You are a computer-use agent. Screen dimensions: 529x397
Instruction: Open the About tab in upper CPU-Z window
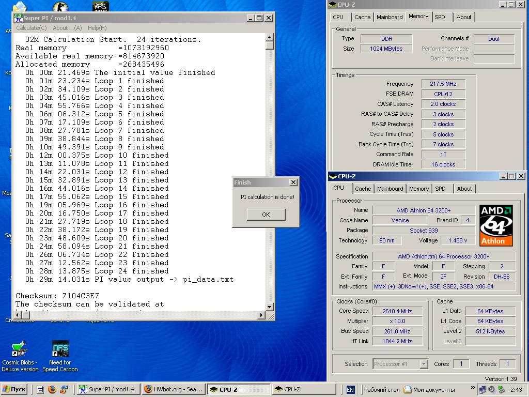463,17
